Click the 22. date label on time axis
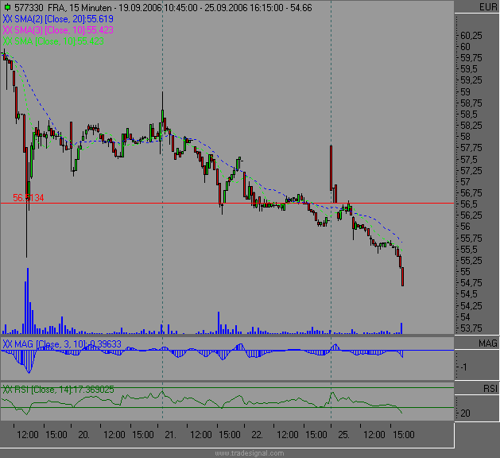Image resolution: width=500 pixels, height=458 pixels. [x=257, y=434]
